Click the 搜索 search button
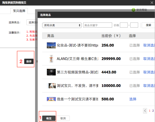The height and width of the screenshot is (122, 155). 149,25
